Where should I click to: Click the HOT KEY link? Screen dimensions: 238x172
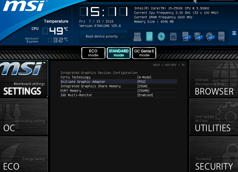coord(170,65)
